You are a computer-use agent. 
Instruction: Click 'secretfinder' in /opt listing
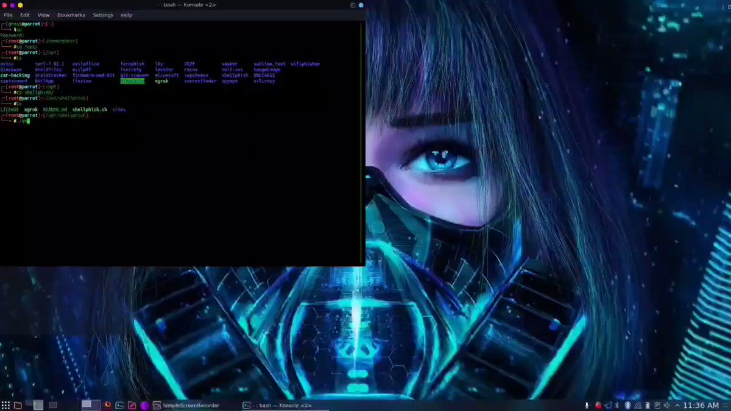(200, 81)
